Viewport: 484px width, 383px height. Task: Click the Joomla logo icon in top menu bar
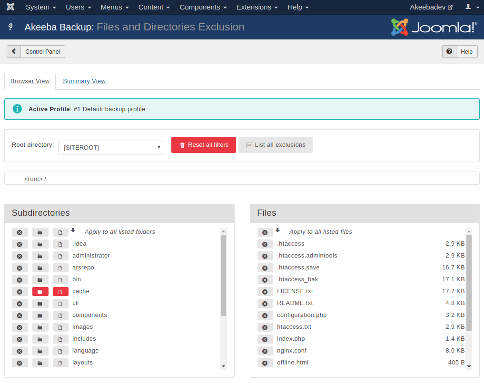(x=10, y=7)
